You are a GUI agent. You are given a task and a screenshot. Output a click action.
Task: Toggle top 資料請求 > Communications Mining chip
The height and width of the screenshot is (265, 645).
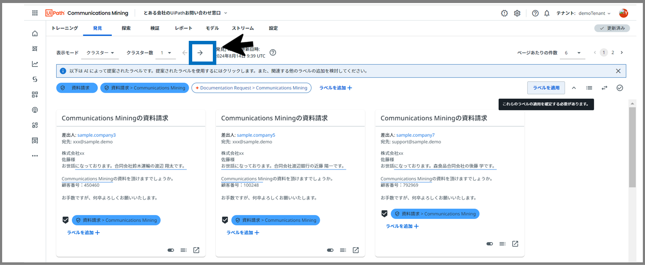(x=144, y=88)
